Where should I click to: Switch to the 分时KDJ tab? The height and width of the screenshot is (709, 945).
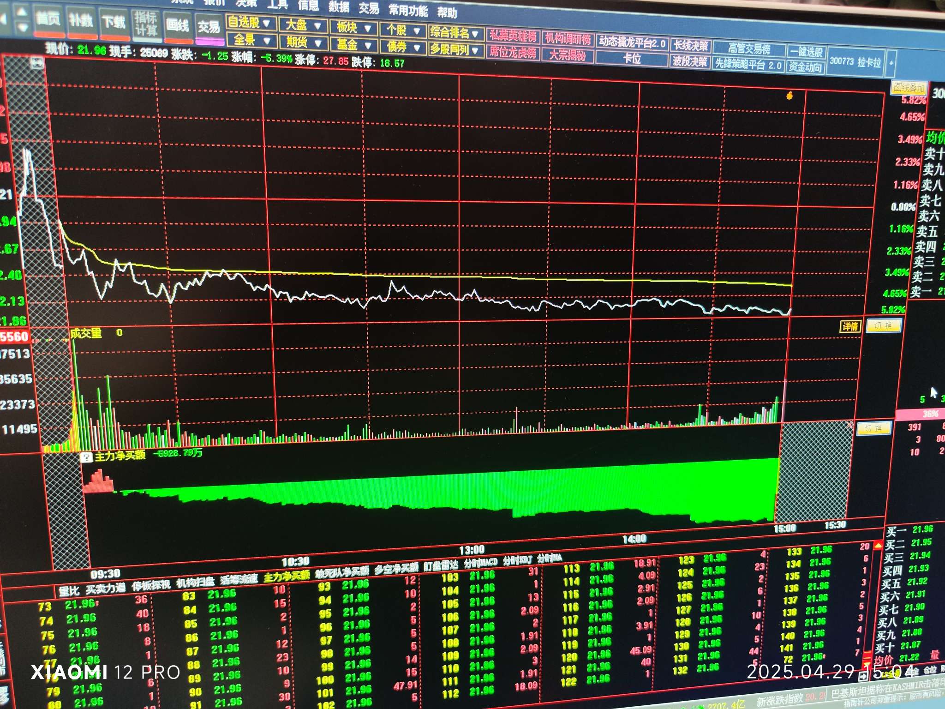click(517, 560)
